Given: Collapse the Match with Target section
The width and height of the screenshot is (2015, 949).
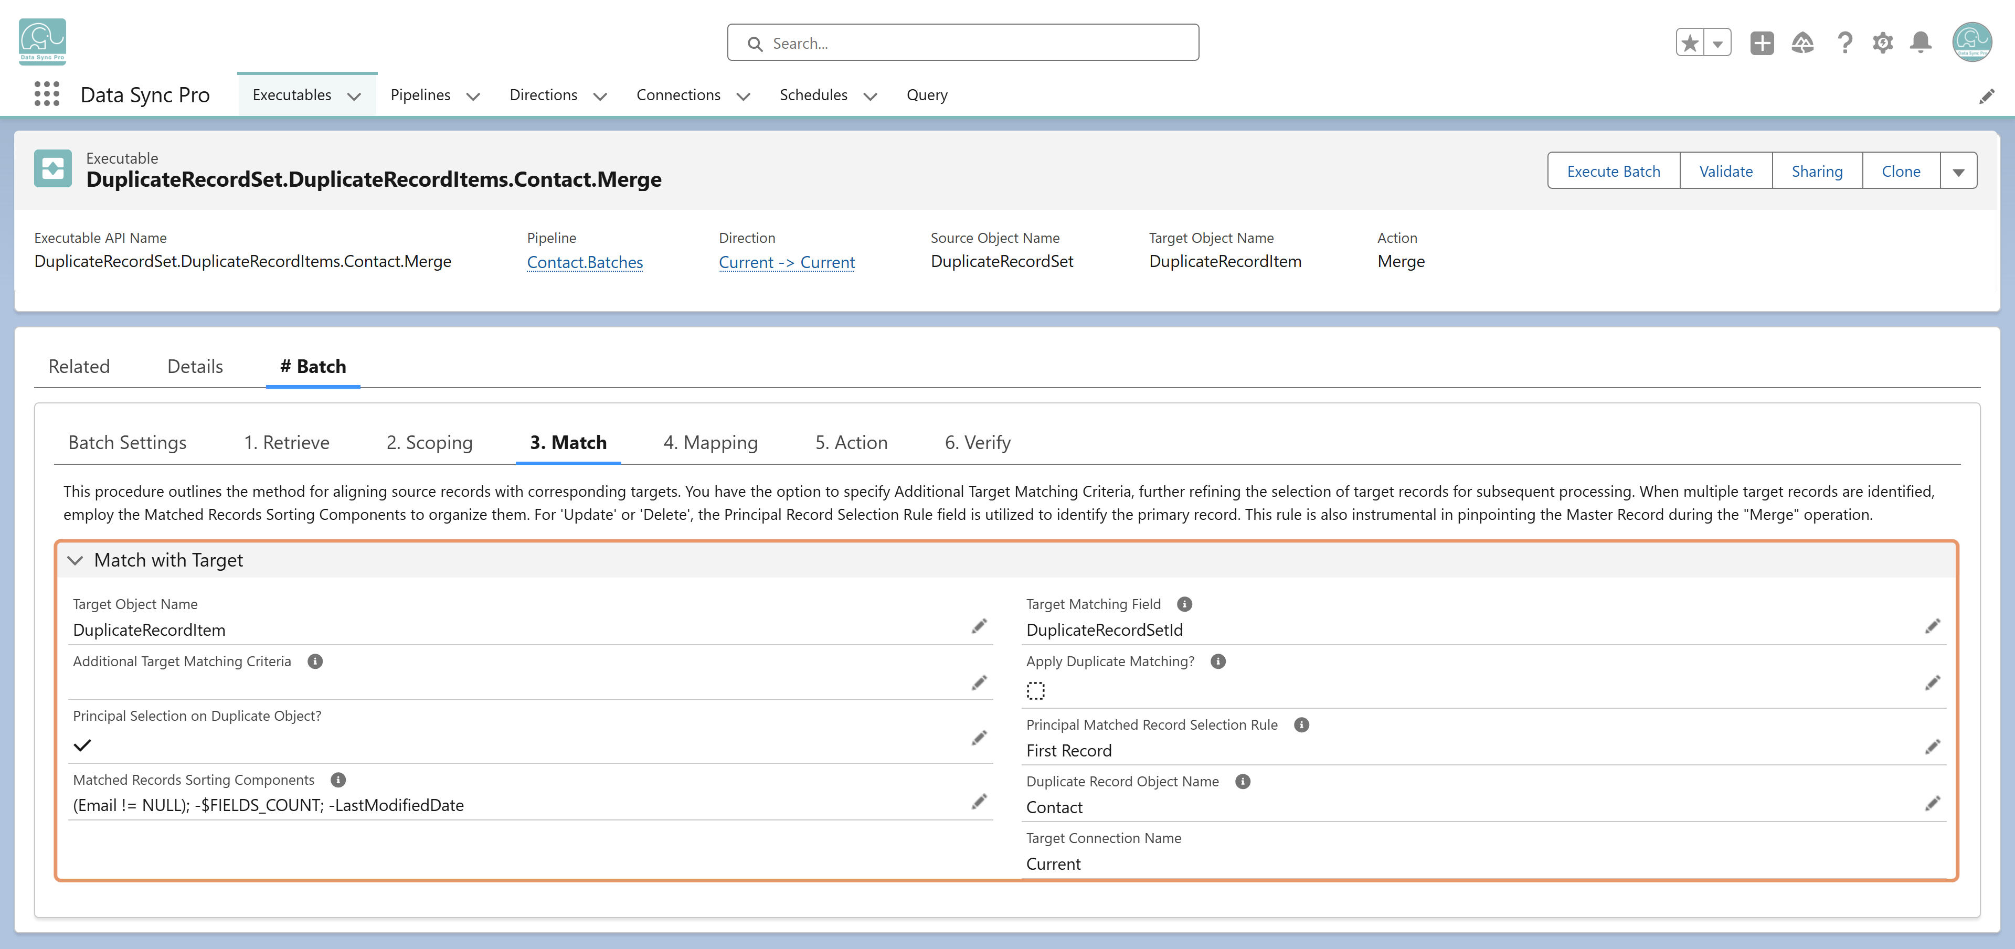Looking at the screenshot, I should click(75, 560).
